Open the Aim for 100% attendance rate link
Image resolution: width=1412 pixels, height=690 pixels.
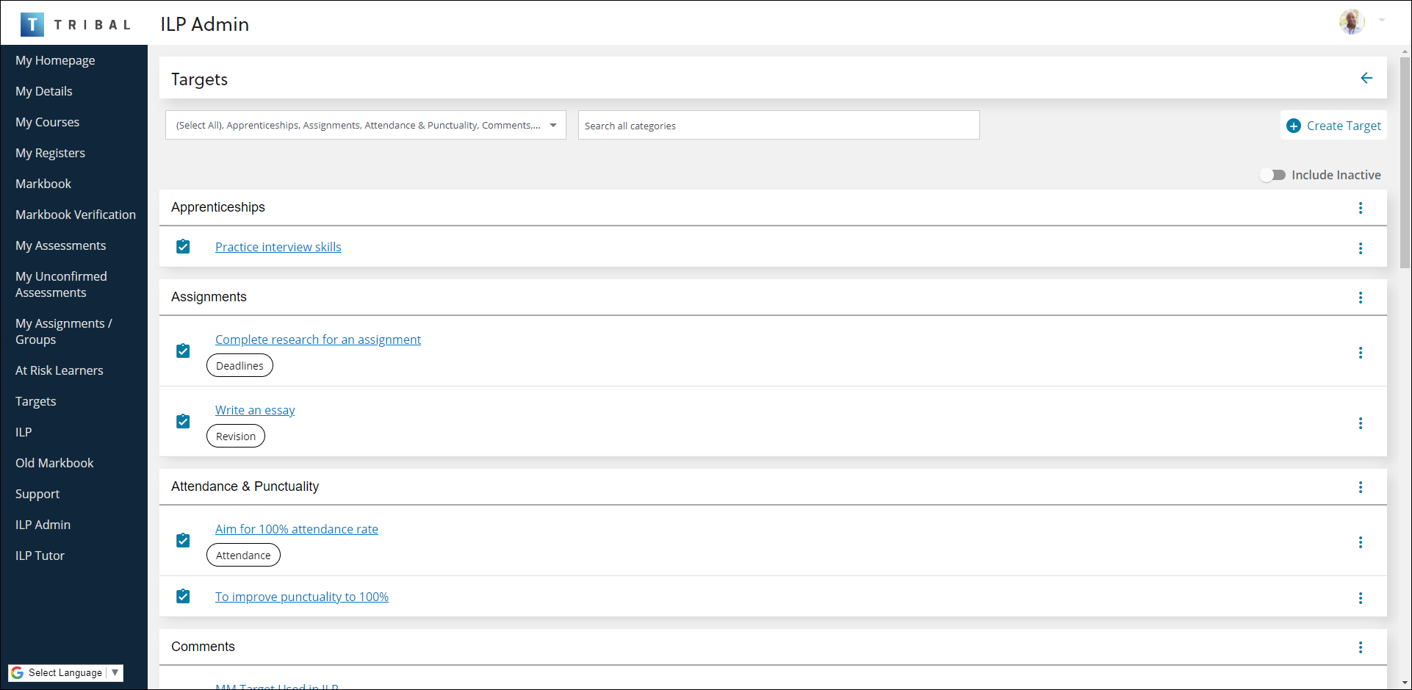297,529
